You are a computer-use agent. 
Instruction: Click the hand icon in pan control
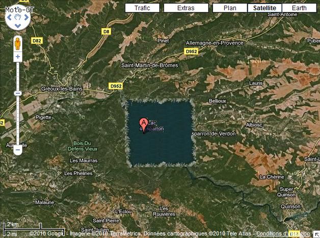(x=18, y=17)
